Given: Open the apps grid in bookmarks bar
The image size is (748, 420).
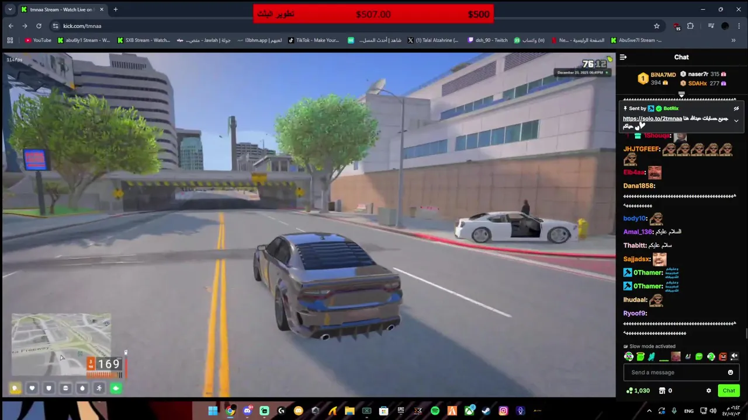Looking at the screenshot, I should tap(10, 40).
